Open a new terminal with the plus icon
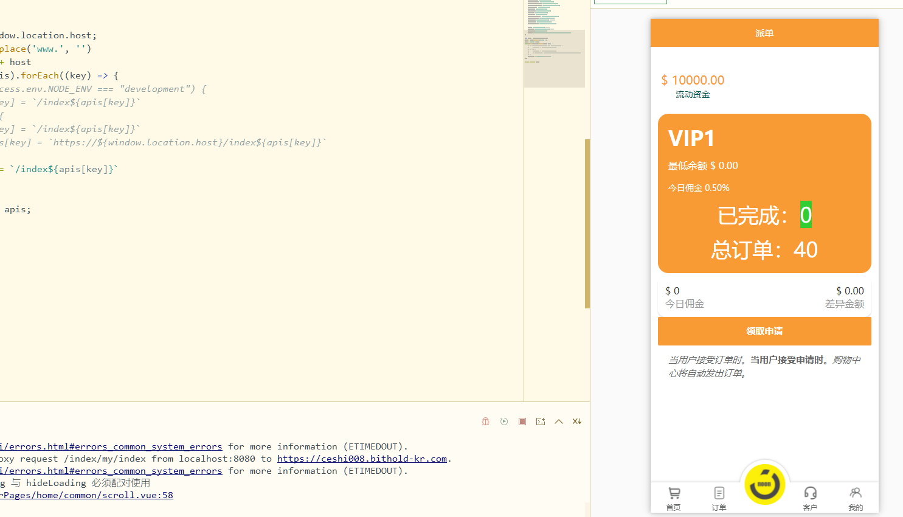Viewport: 903px width, 517px height. tap(541, 422)
